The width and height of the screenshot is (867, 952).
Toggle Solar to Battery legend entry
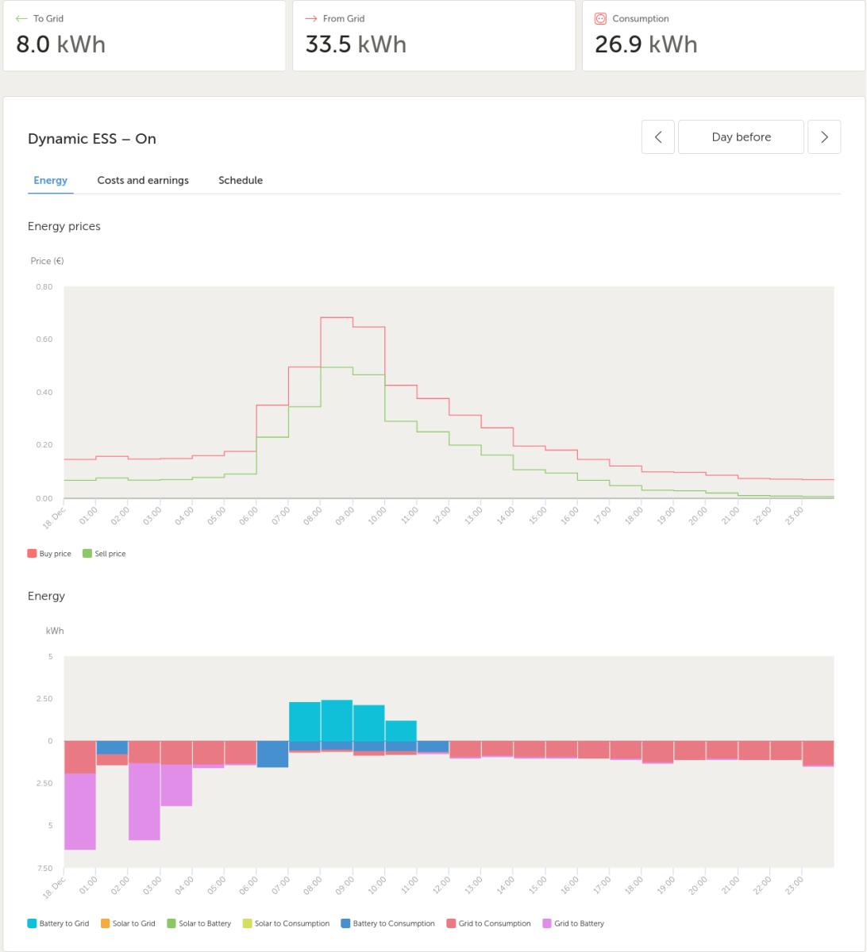[x=198, y=923]
